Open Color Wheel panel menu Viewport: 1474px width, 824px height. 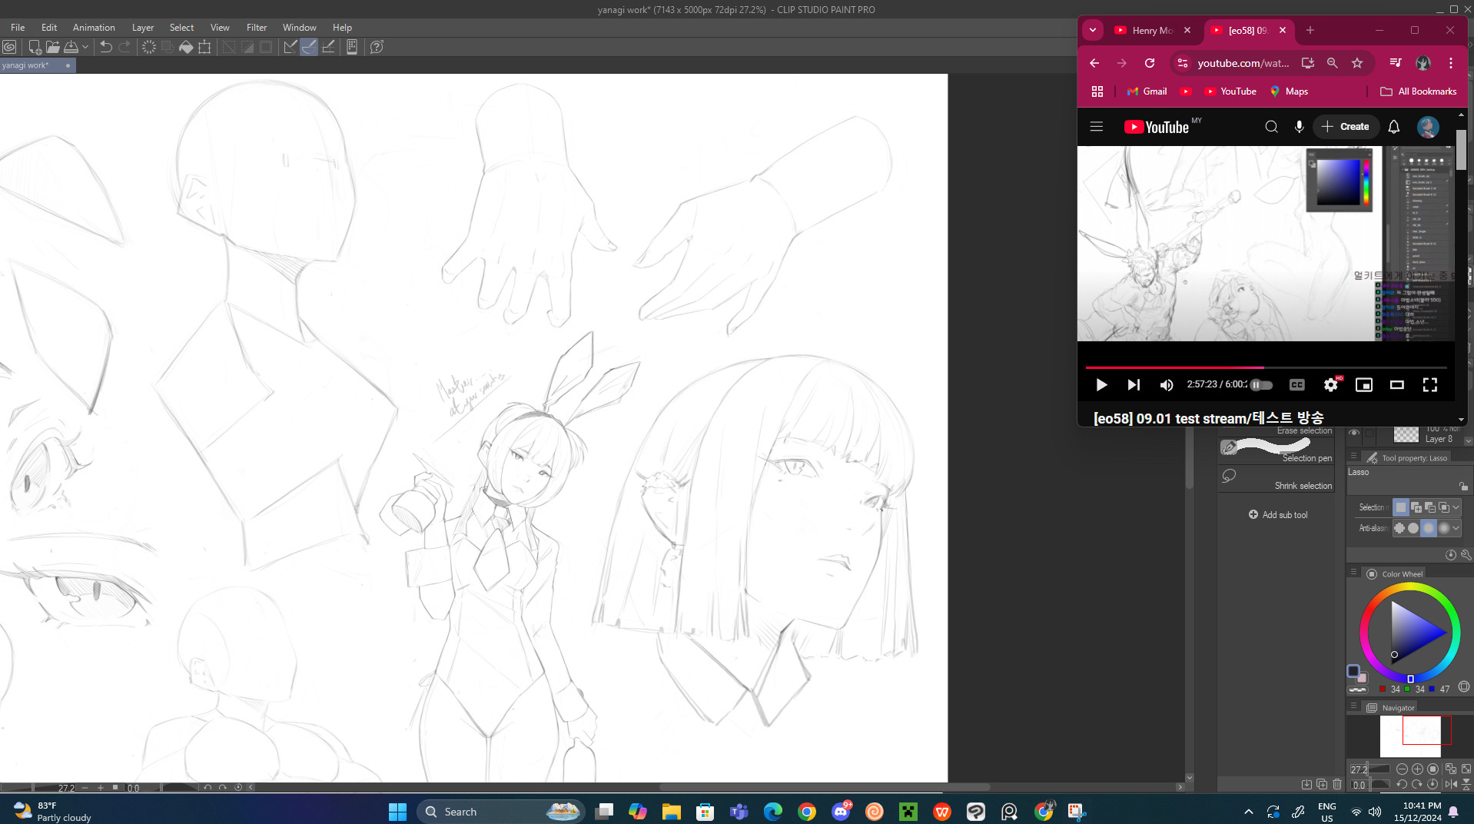tap(1354, 573)
